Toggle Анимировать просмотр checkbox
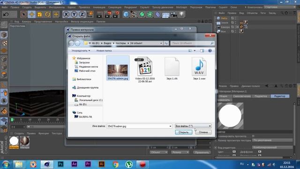Viewport: 300px width, 169px height. click(253, 136)
